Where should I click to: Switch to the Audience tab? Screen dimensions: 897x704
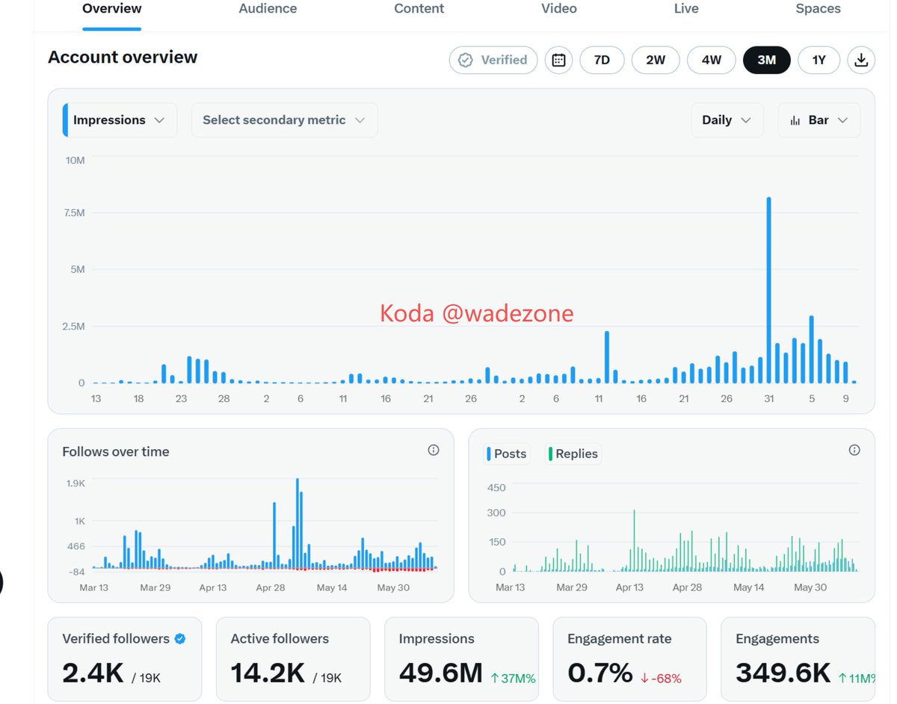268,10
